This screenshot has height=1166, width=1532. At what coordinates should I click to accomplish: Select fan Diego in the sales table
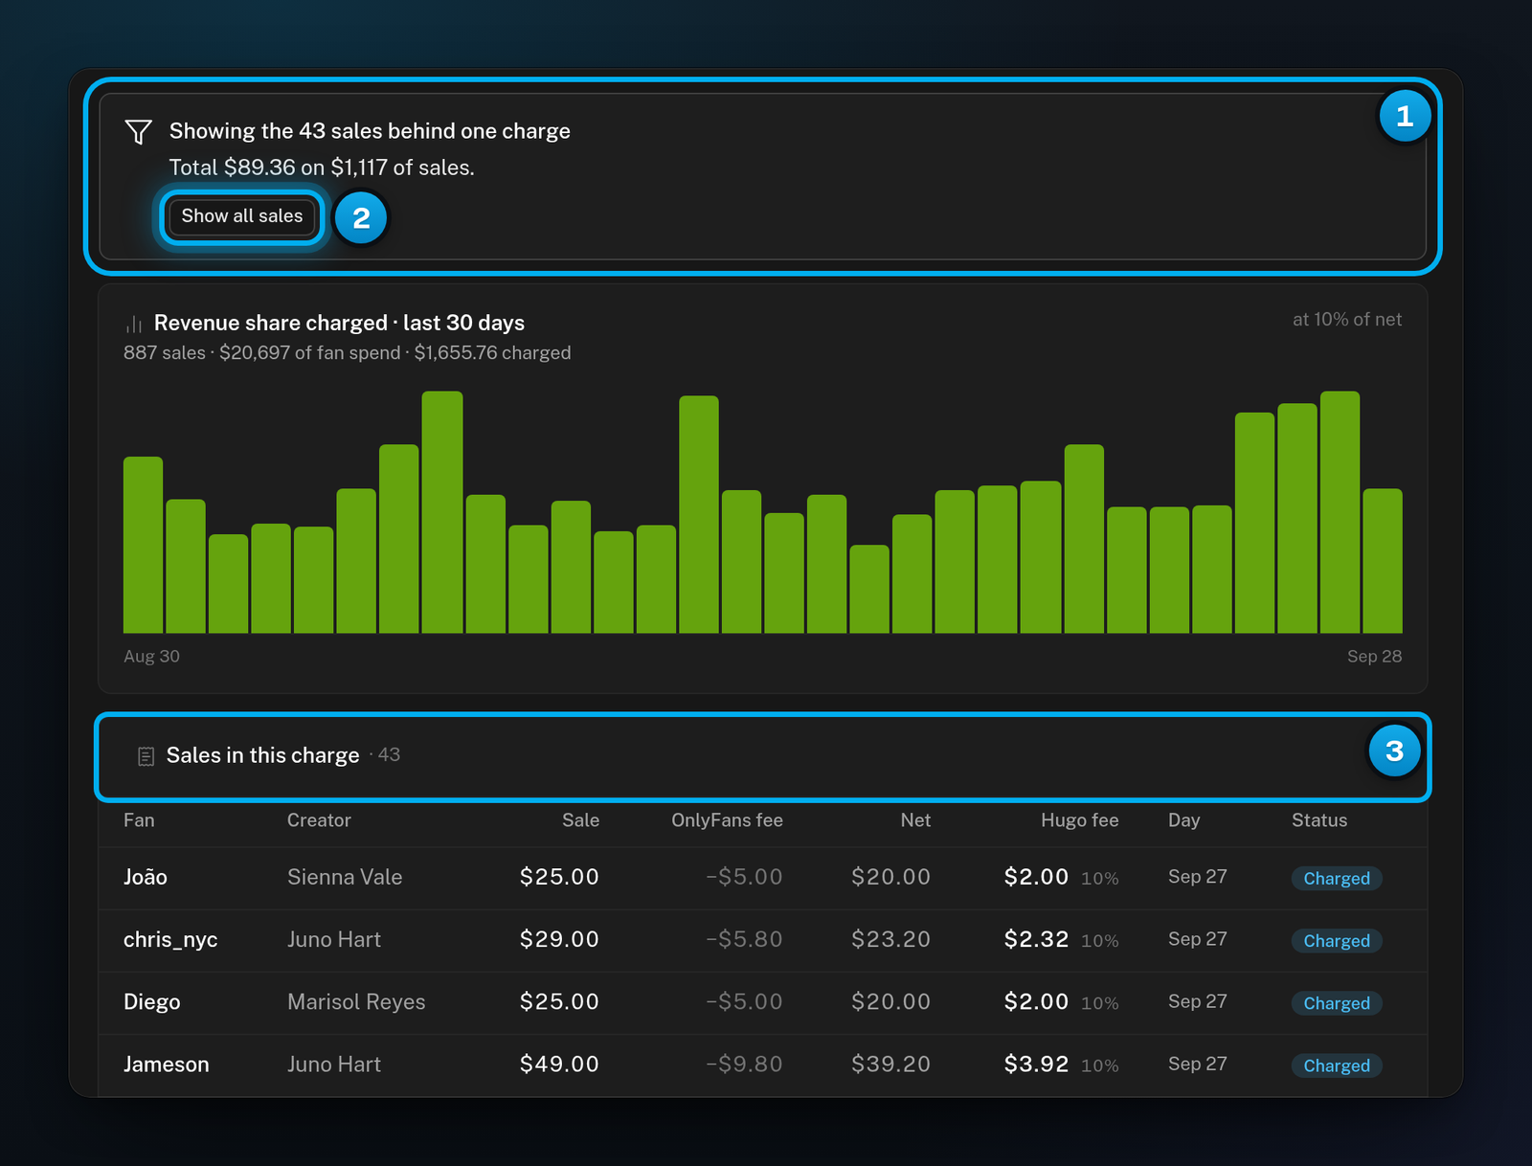pyautogui.click(x=152, y=1002)
